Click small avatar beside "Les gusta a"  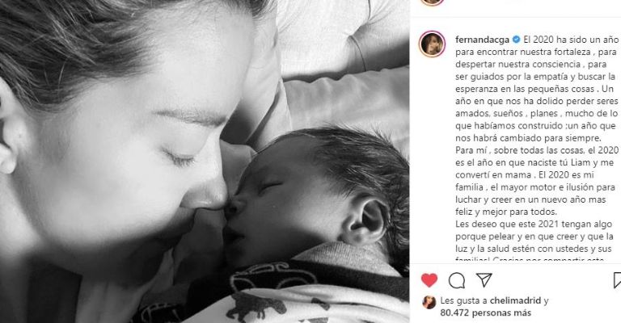(429, 303)
